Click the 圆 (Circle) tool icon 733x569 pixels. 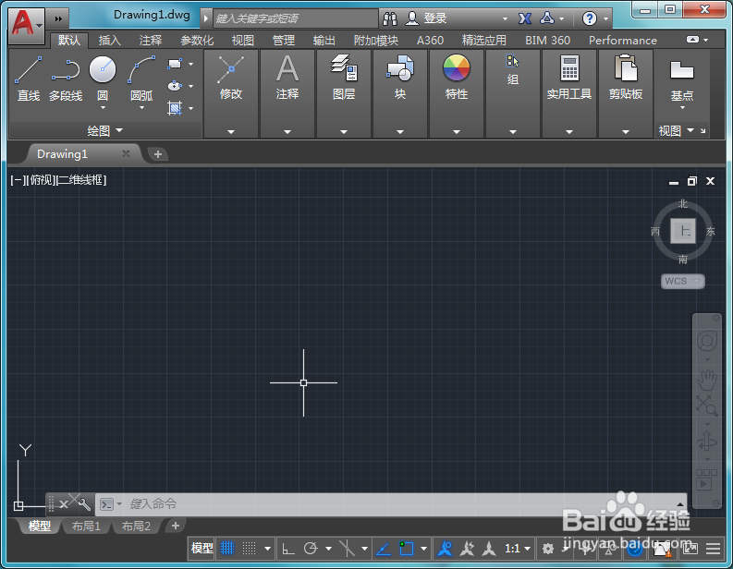tap(103, 70)
